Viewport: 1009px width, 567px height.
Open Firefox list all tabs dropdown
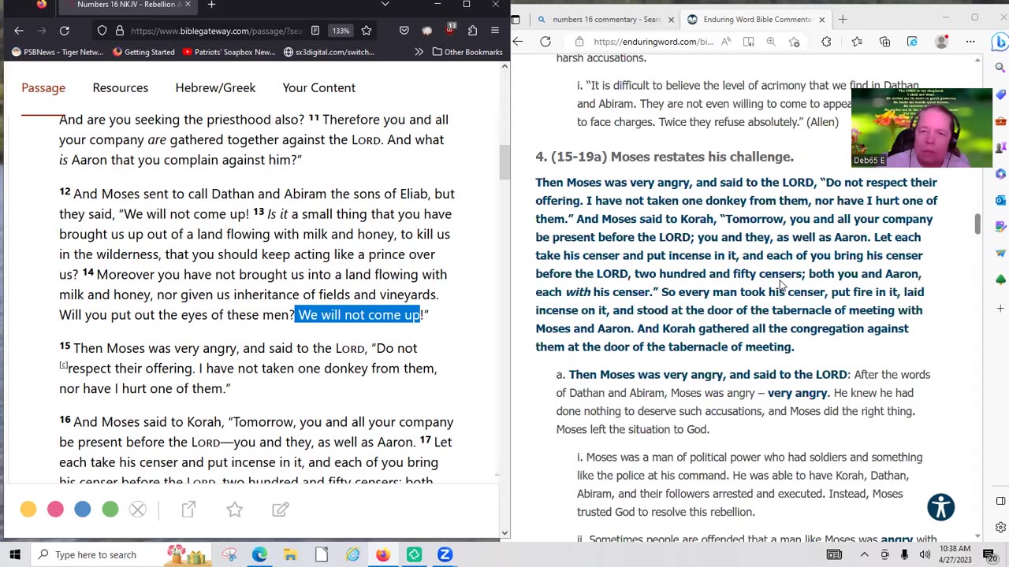pyautogui.click(x=385, y=5)
